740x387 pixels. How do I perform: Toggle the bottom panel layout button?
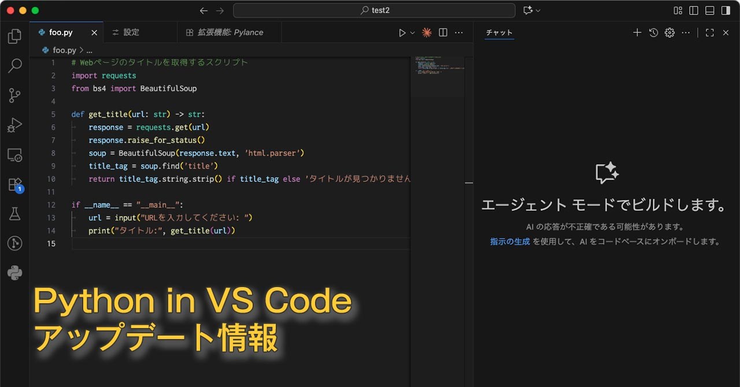(x=710, y=10)
